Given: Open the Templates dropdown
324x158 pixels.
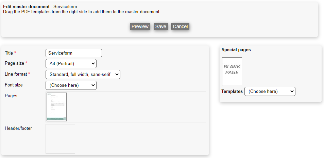Looking at the screenshot, I should pos(270,91).
